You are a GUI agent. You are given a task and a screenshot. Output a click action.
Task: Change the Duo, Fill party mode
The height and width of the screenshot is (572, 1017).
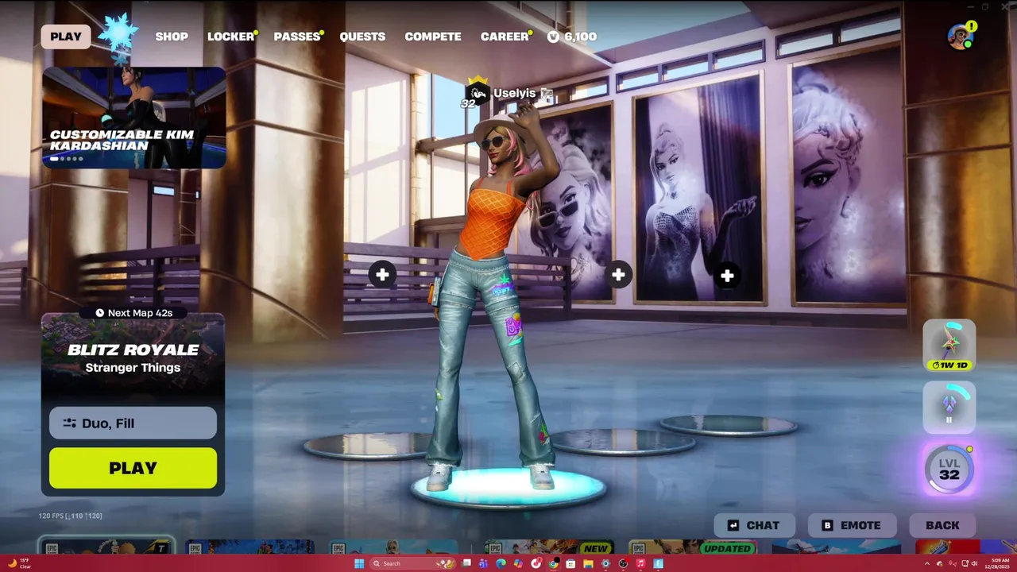click(133, 423)
